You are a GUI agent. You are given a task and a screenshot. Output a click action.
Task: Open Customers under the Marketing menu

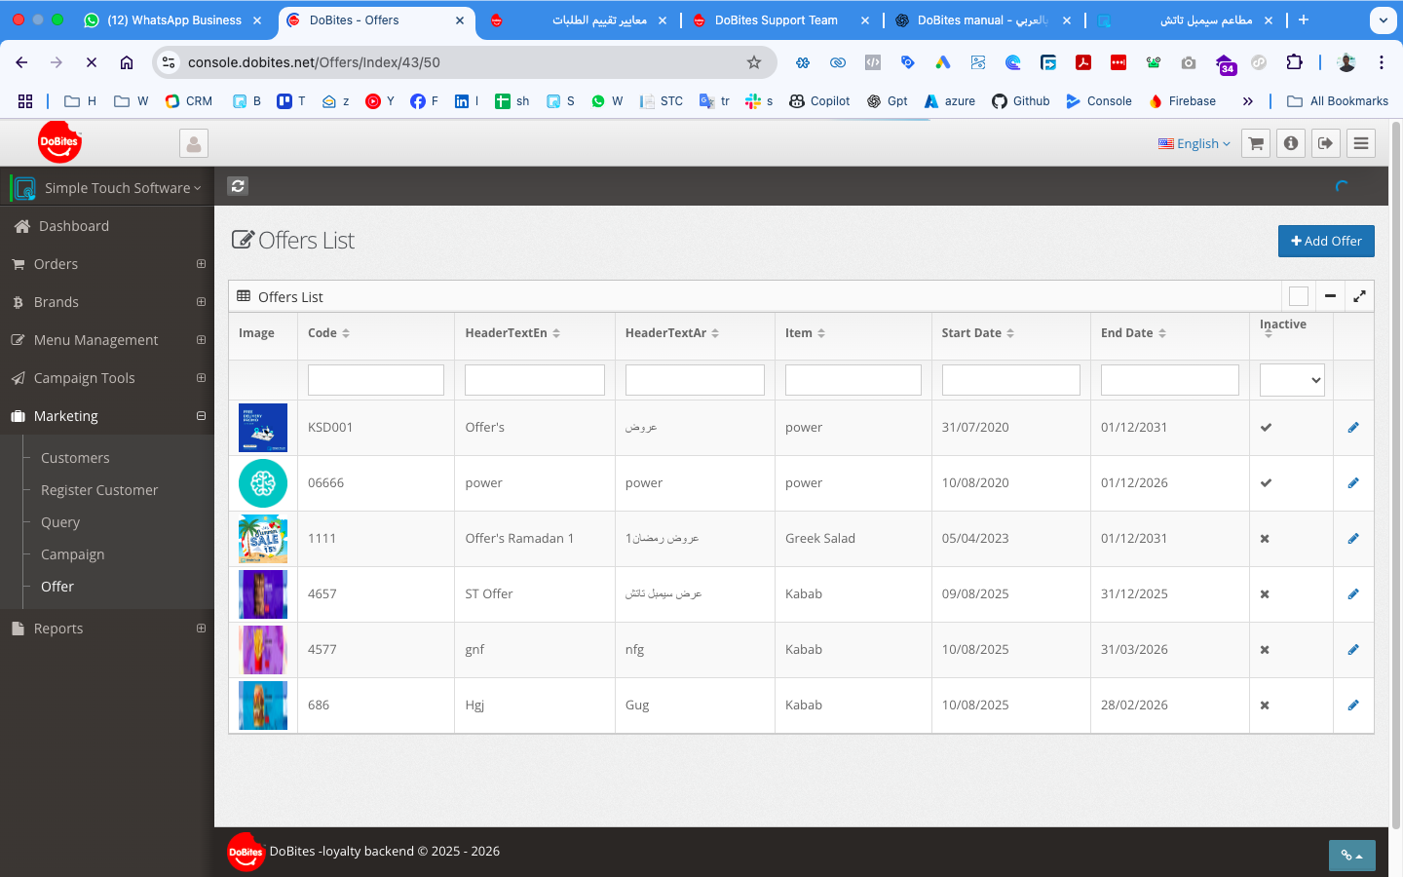[x=75, y=458]
